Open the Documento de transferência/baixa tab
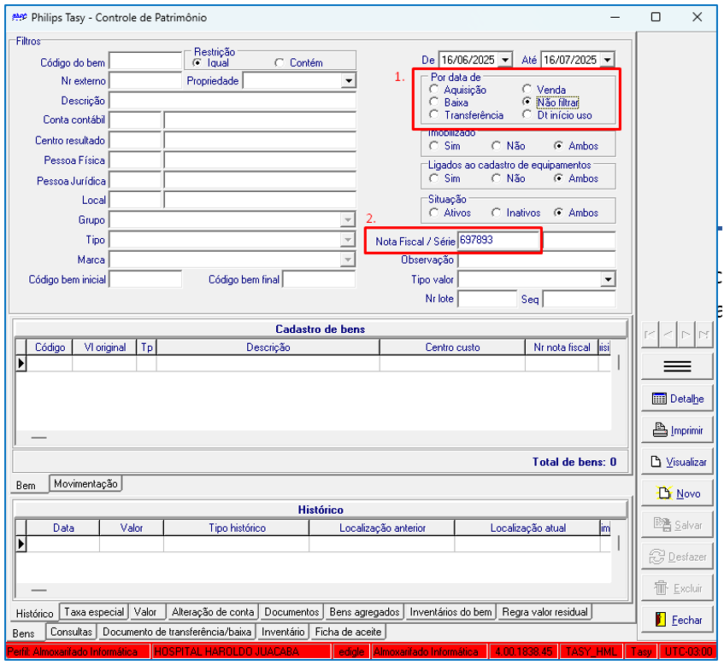 [177, 632]
